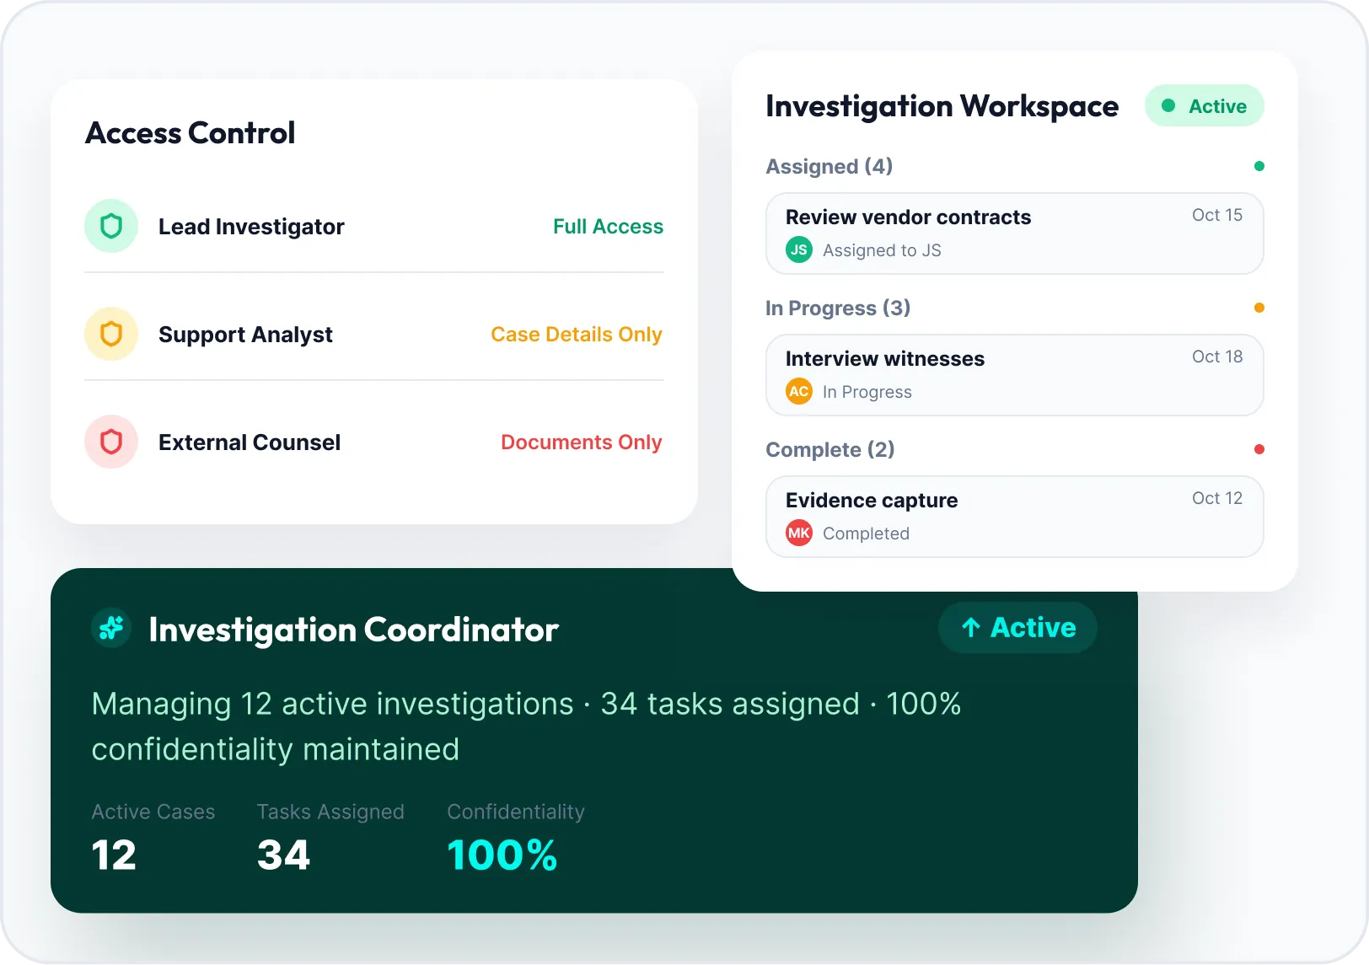The image size is (1369, 965).
Task: Click the AC avatar on Interview witnesses
Action: (799, 391)
